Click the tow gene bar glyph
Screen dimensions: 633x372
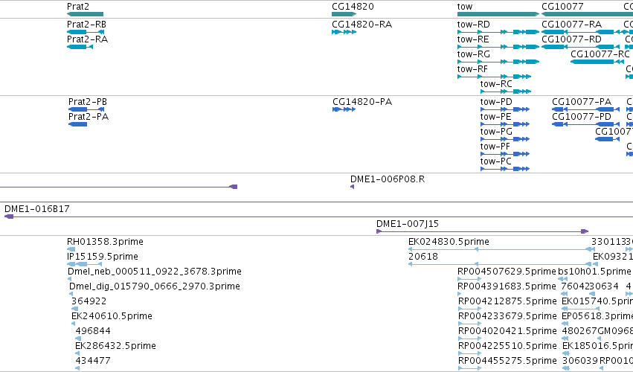498,14
